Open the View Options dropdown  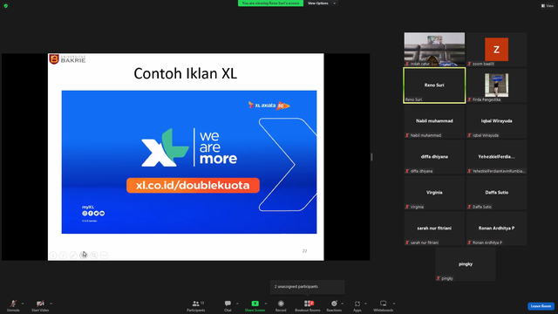[x=322, y=3]
